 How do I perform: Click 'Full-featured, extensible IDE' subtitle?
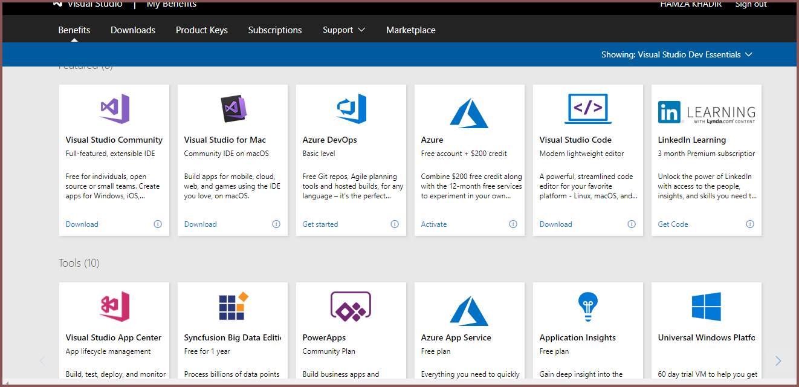coord(111,154)
